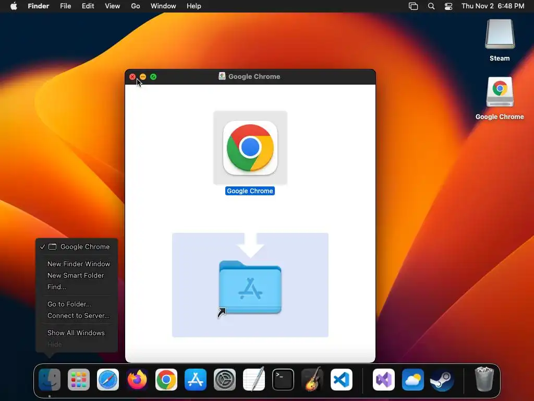534x401 pixels.
Task: Choose New Smart Folder
Action: coord(77,276)
